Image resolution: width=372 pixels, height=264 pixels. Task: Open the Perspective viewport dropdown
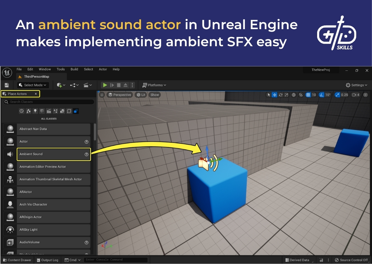[120, 95]
